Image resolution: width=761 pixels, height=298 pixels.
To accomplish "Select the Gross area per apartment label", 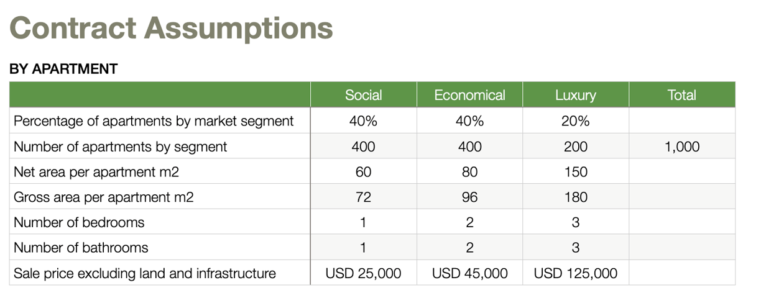I will pyautogui.click(x=104, y=197).
